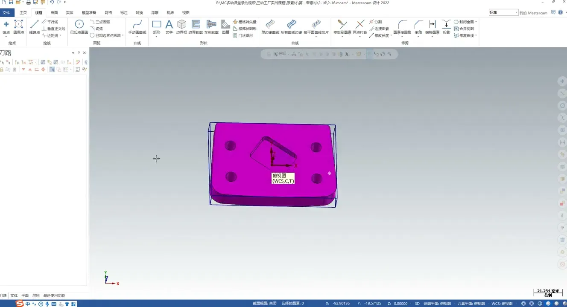Image resolution: width=567 pixels, height=307 pixels.
Task: Click 我的 Mastercam link
Action: click(533, 13)
